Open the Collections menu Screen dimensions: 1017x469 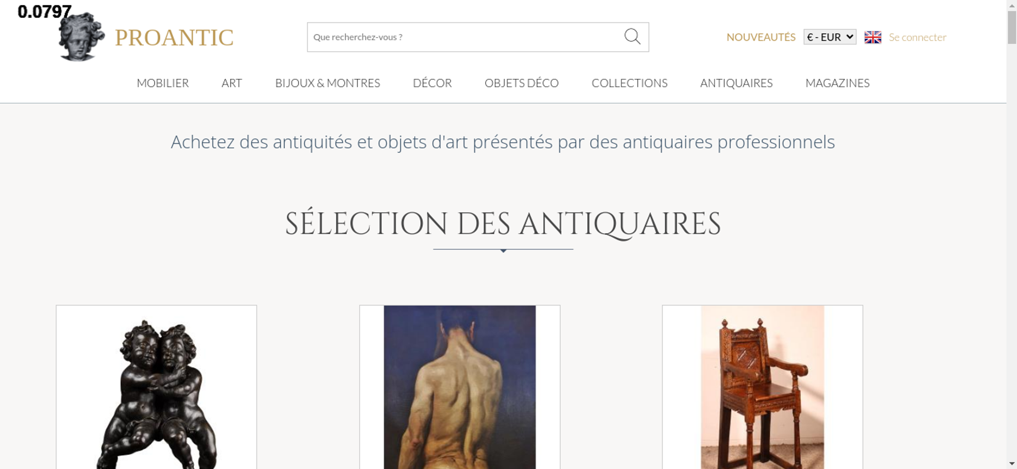630,83
